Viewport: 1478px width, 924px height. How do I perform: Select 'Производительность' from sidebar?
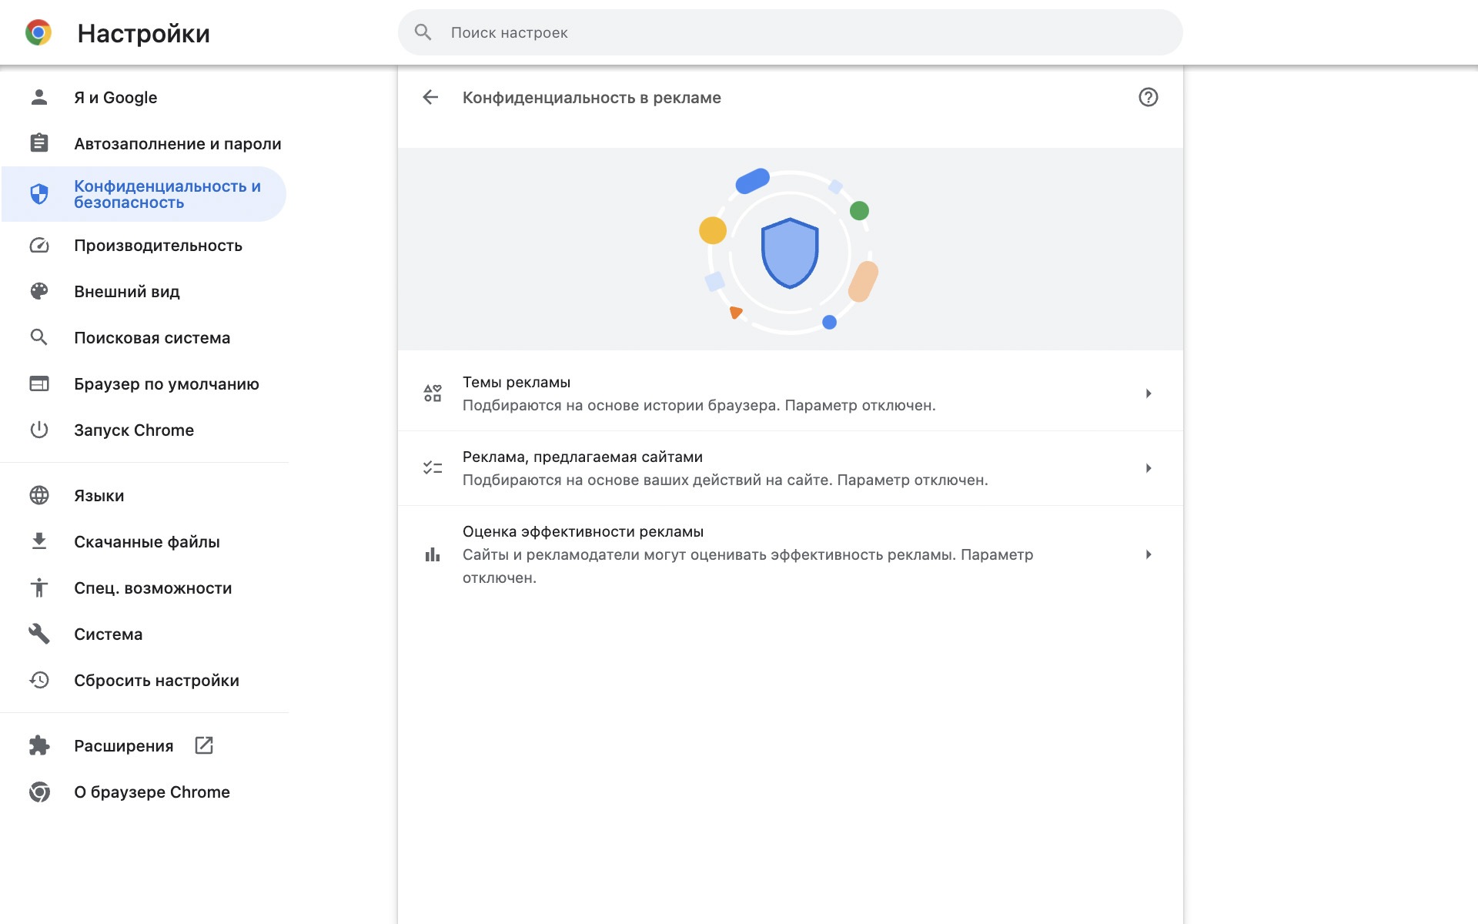(159, 245)
